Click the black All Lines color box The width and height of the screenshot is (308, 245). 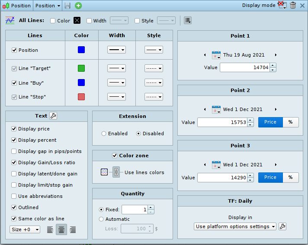(77, 20)
